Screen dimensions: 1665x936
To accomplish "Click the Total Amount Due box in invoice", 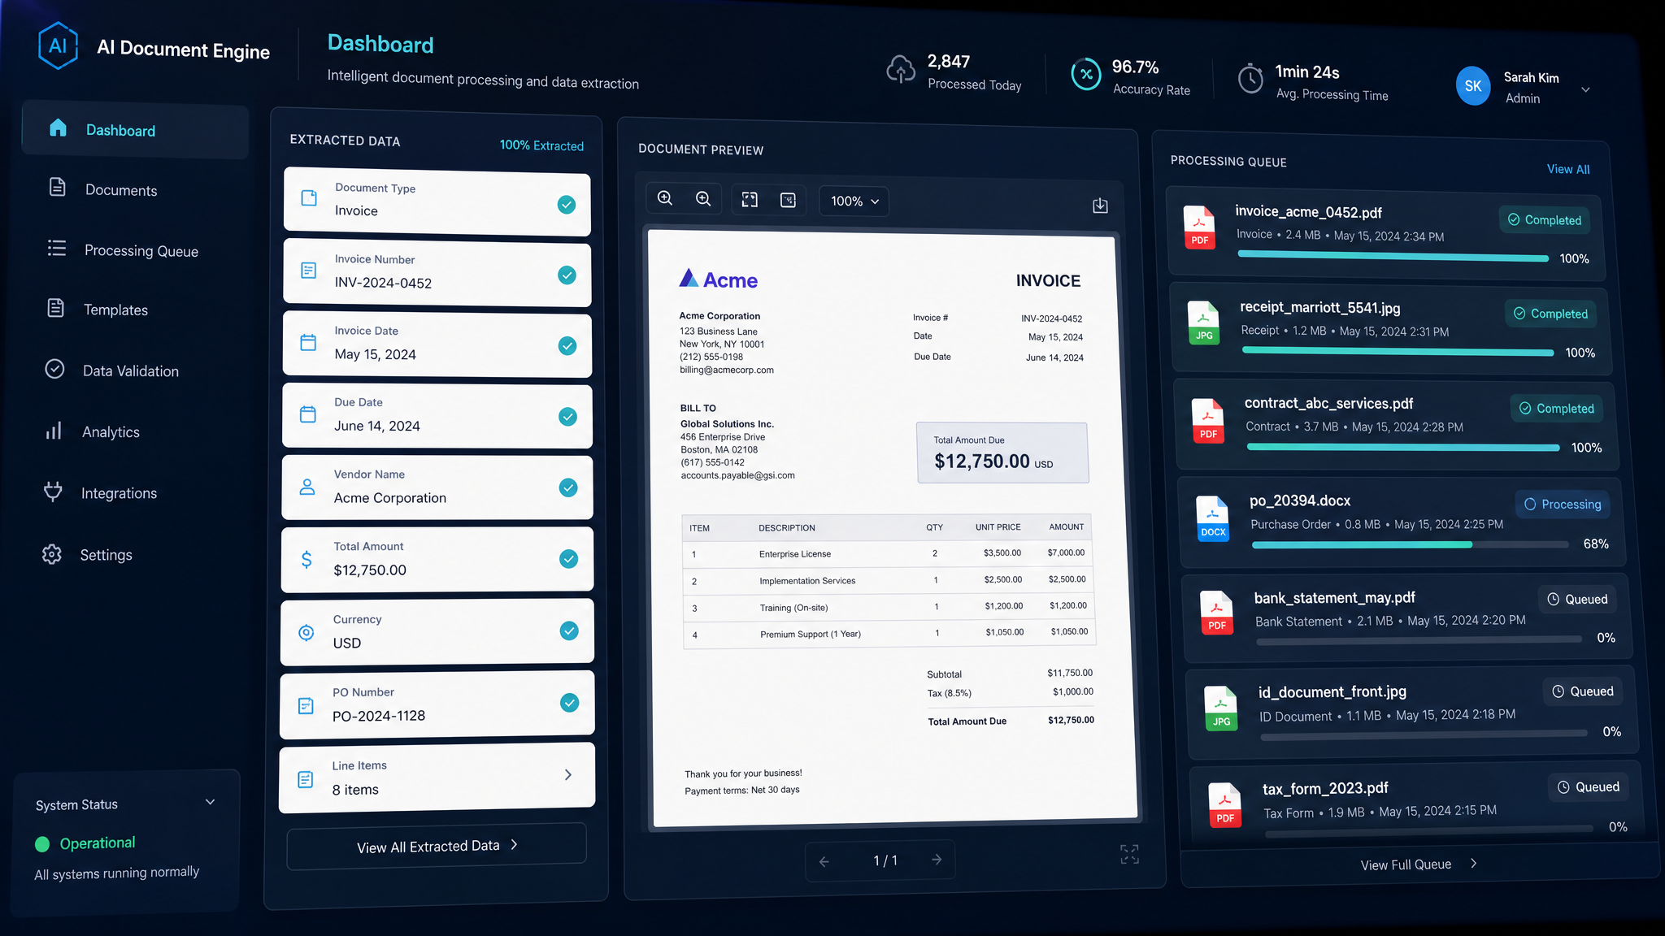I will 1002,453.
